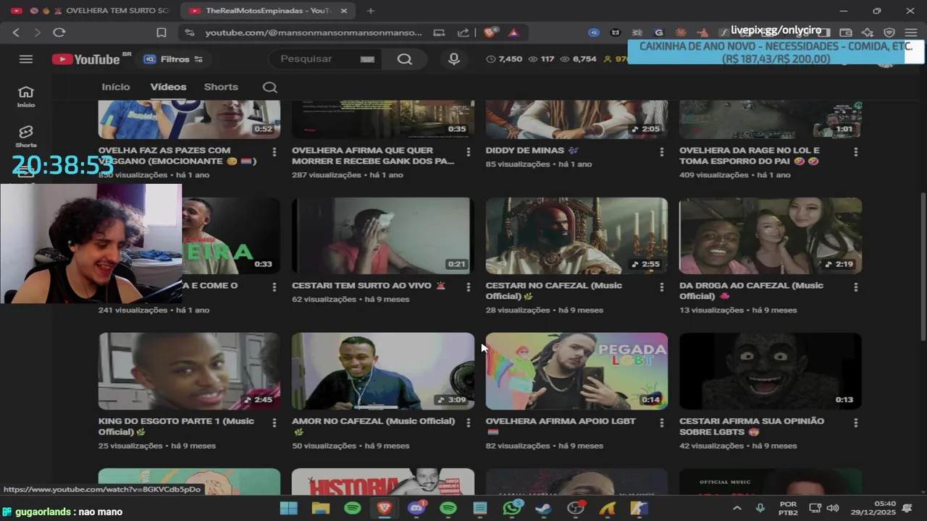Open options for CESTARI TEM SURTO AO VIVO
This screenshot has height=521, width=927.
click(469, 287)
